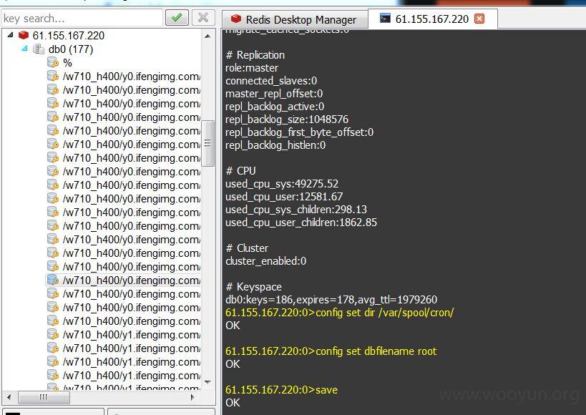Select the % key in db0
The width and height of the screenshot is (586, 415).
click(67, 63)
